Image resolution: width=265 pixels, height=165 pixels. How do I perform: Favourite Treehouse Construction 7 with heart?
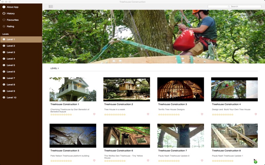pos(202,161)
